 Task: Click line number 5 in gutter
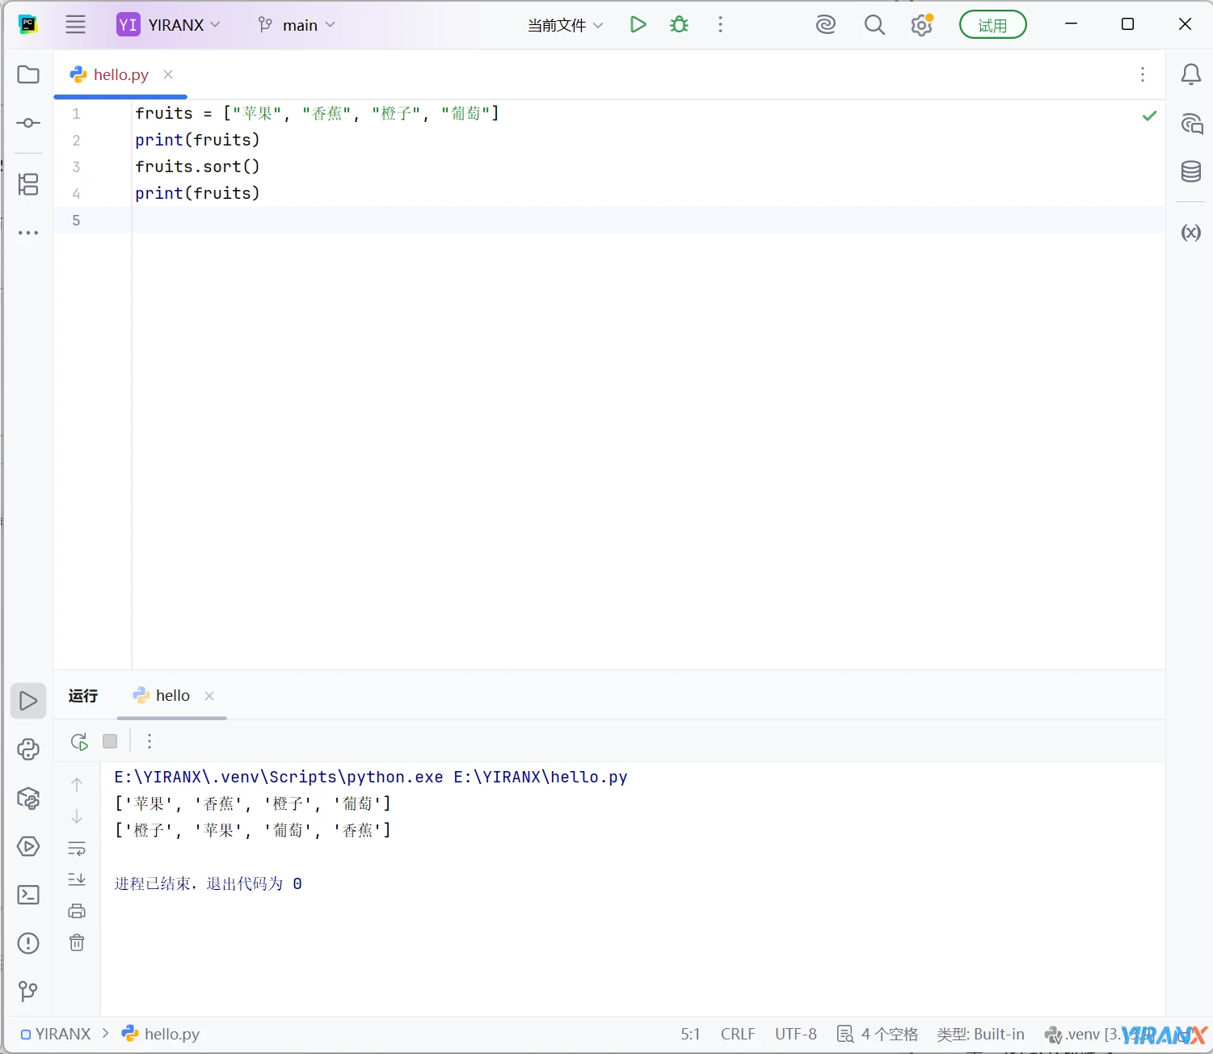(x=76, y=220)
